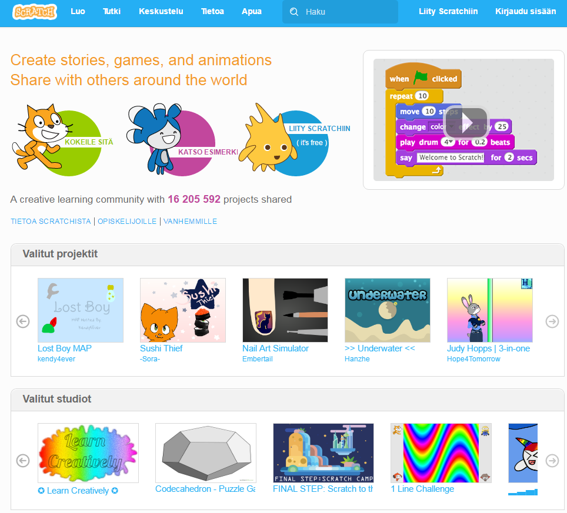Screen dimensions: 567x513
Task: Click the blue character Katso esimerkkejä circle
Action: pyautogui.click(x=181, y=140)
